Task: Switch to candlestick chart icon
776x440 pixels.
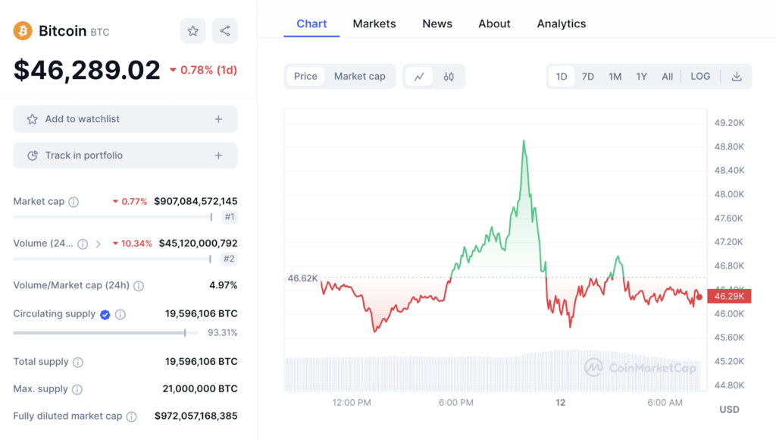Action: click(449, 77)
